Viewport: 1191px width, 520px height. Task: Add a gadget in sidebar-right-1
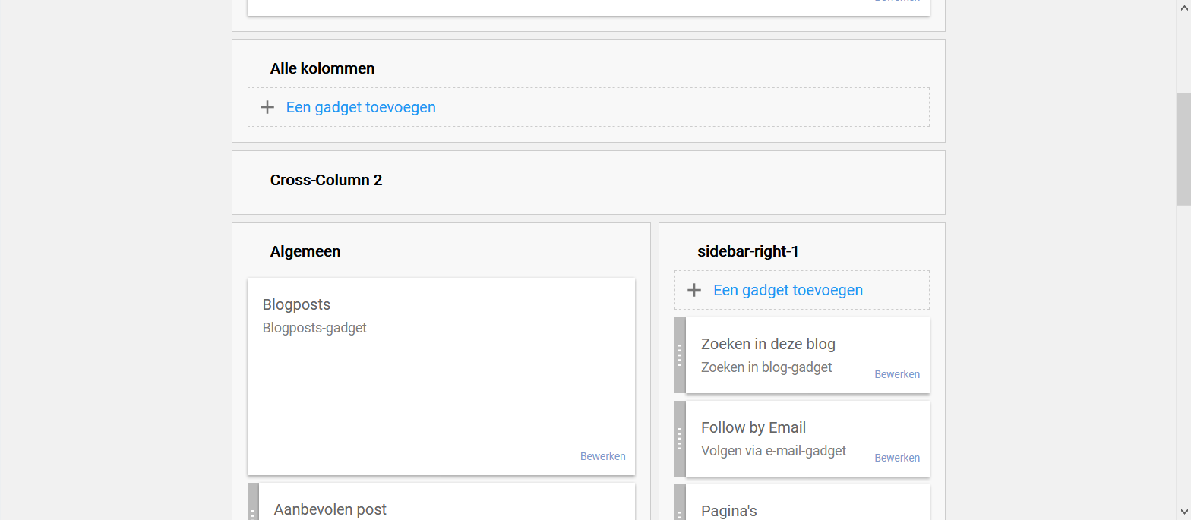click(788, 290)
